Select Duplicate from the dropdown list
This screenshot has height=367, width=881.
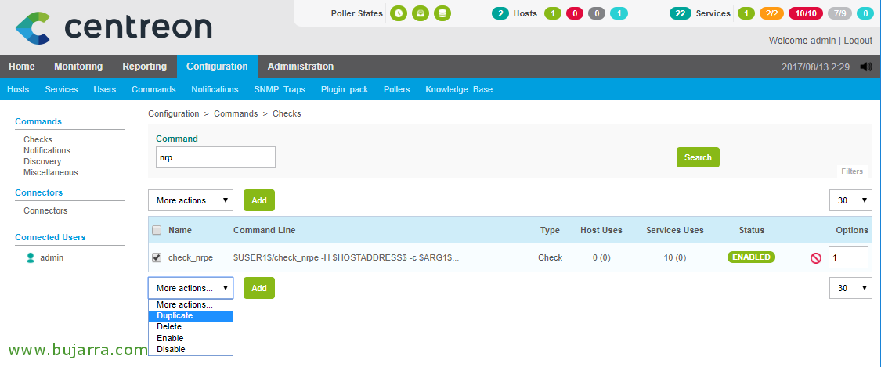click(x=190, y=316)
